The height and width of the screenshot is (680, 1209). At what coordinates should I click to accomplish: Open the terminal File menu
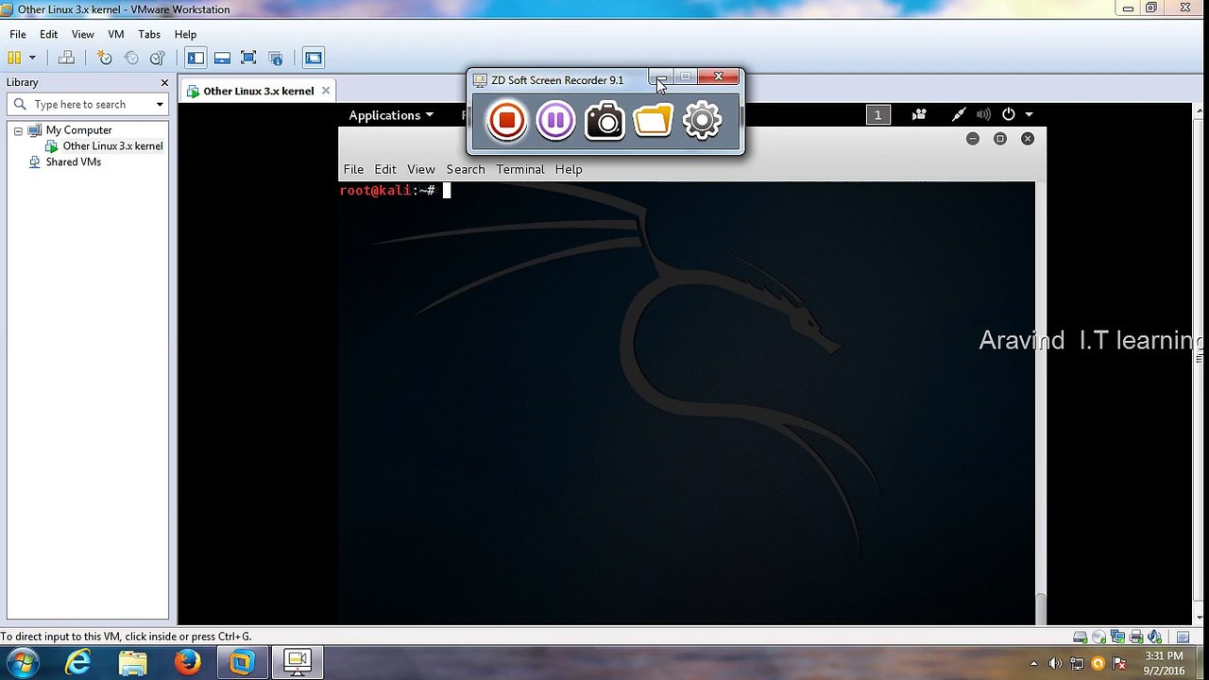(353, 169)
